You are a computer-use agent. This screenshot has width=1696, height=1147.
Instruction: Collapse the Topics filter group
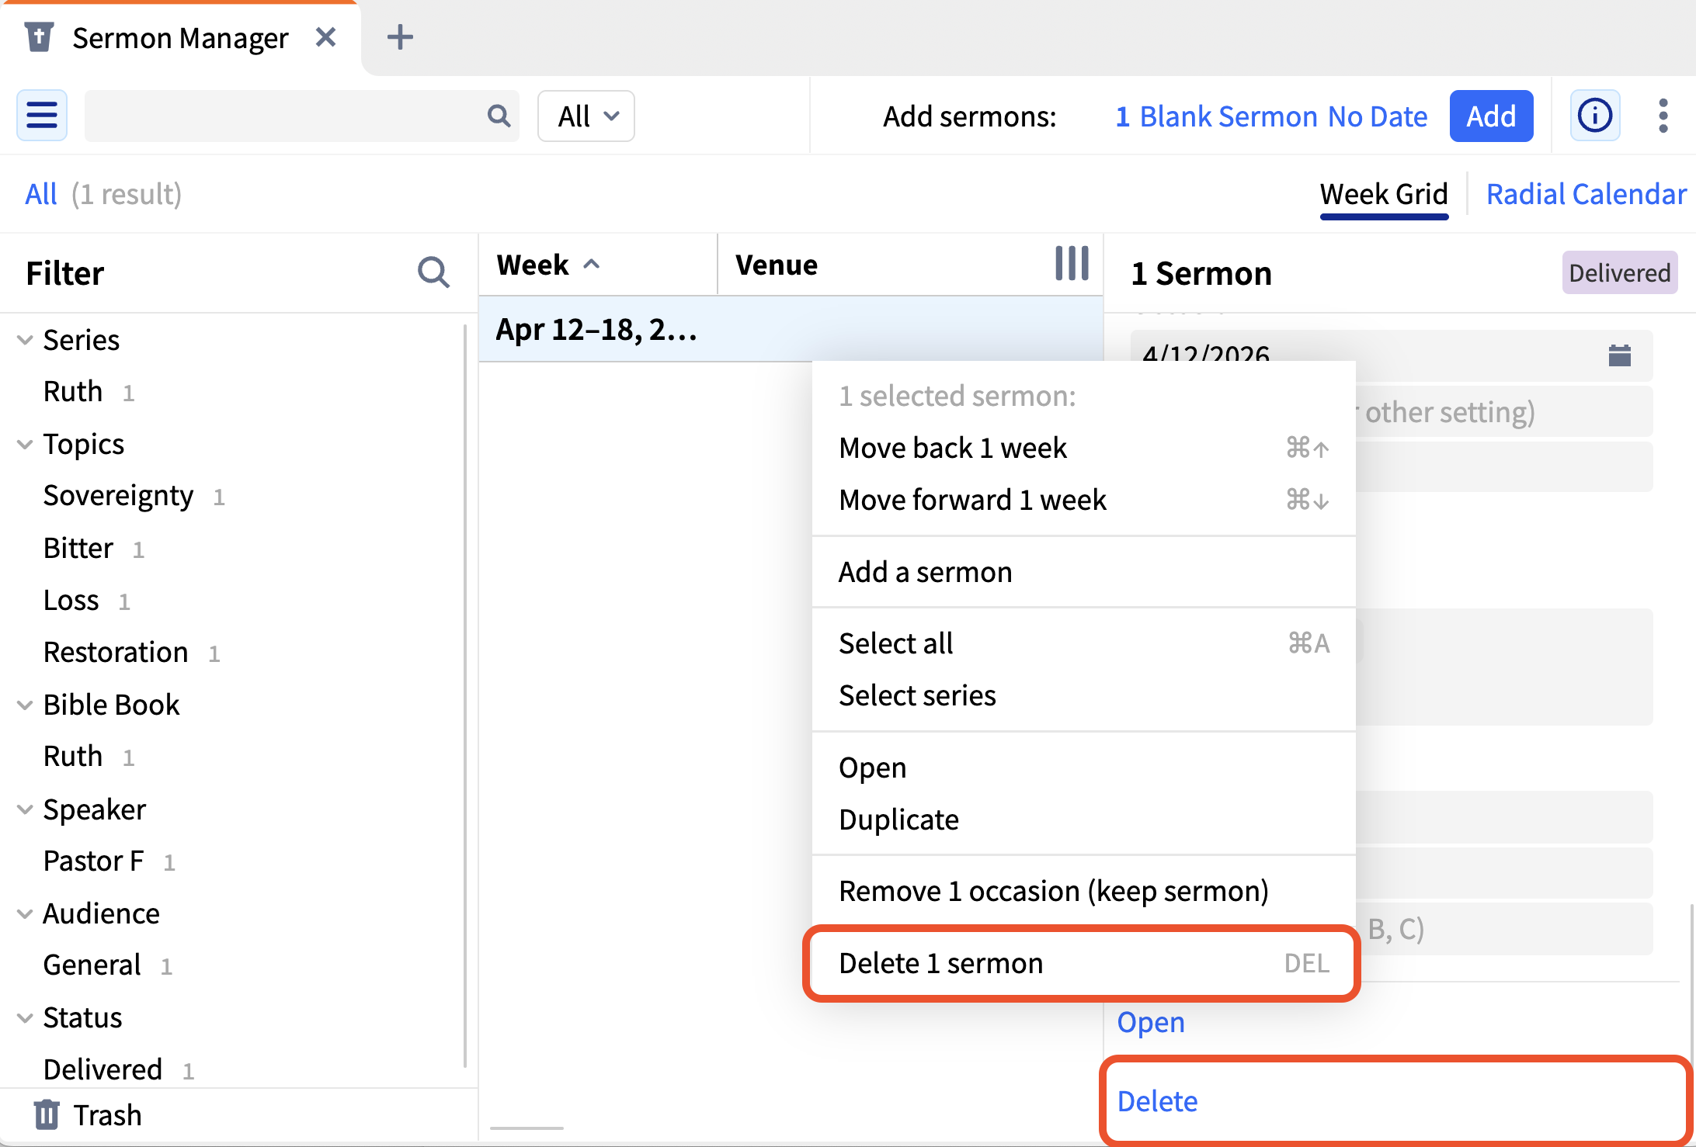25,444
